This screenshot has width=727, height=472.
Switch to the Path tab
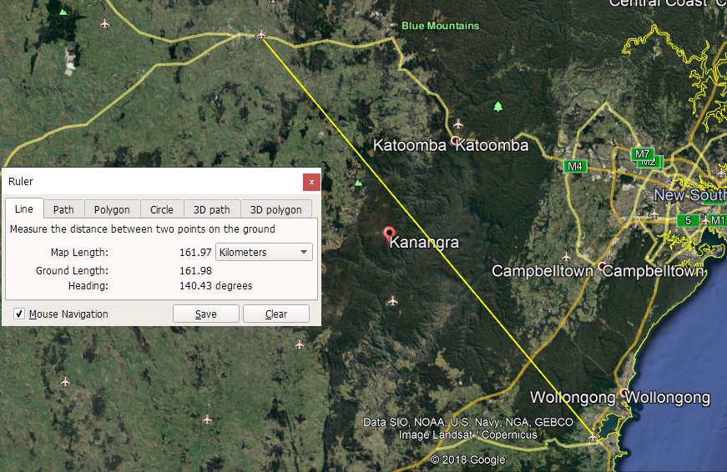(63, 210)
